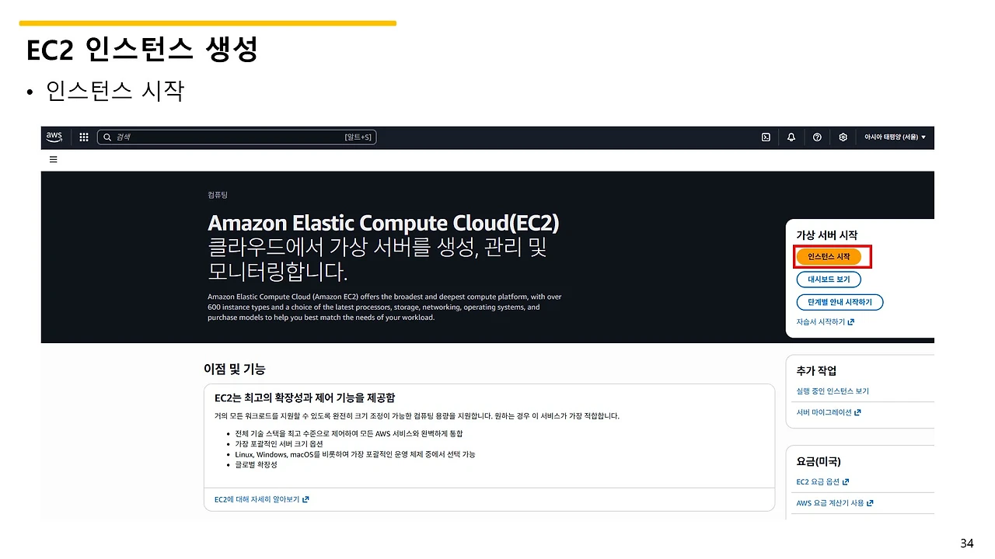Open the 실행 중인 인스턴스 보기 link
The width and height of the screenshot is (995, 559).
point(833,391)
